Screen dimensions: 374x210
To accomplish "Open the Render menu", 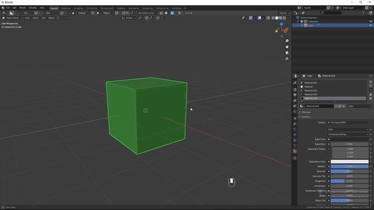I will 23,8.
